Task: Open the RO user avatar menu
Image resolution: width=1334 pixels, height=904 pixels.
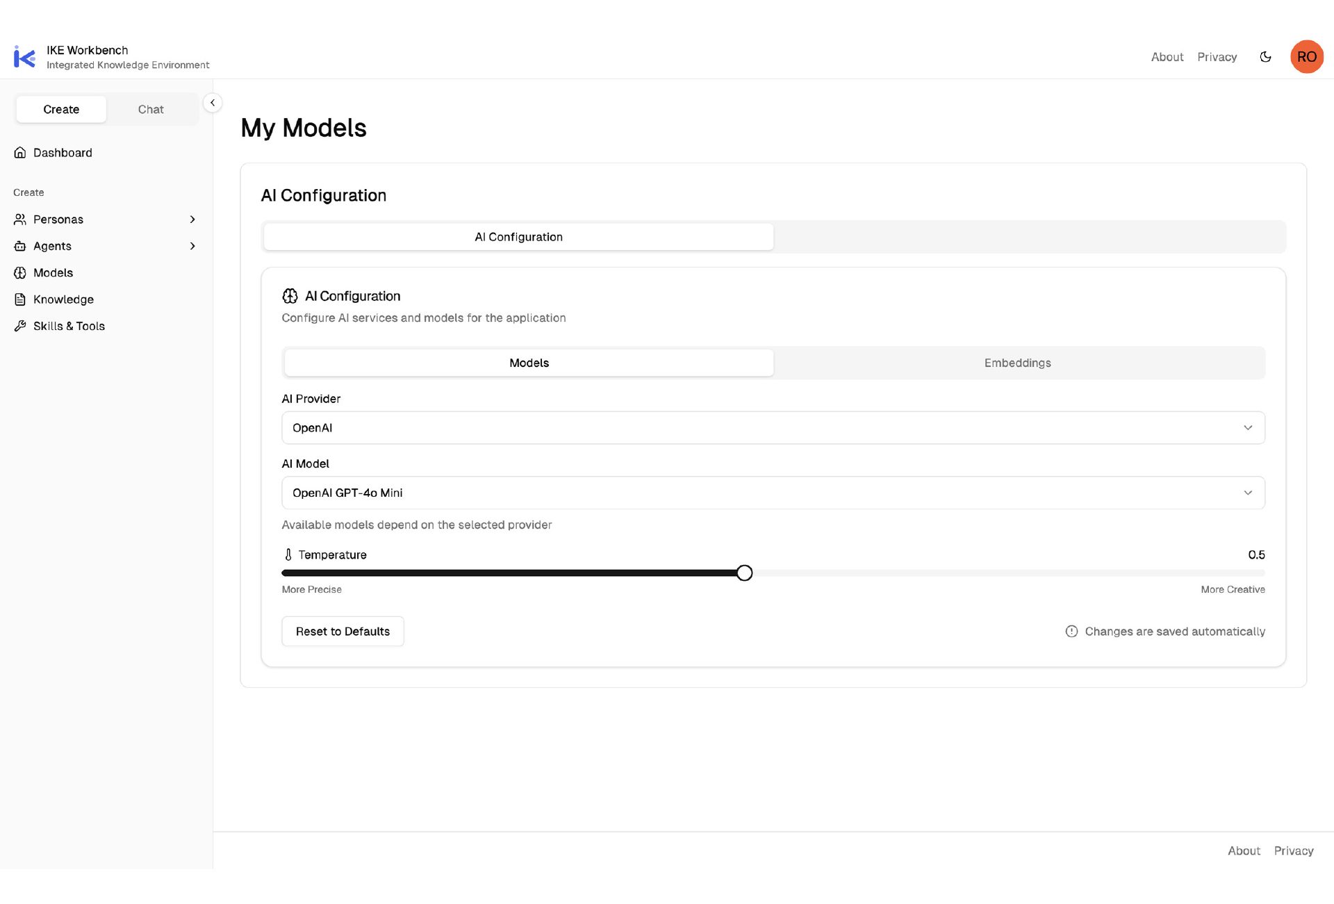Action: coord(1306,57)
